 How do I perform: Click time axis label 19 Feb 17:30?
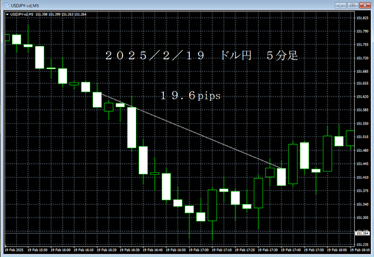(x=268, y=250)
